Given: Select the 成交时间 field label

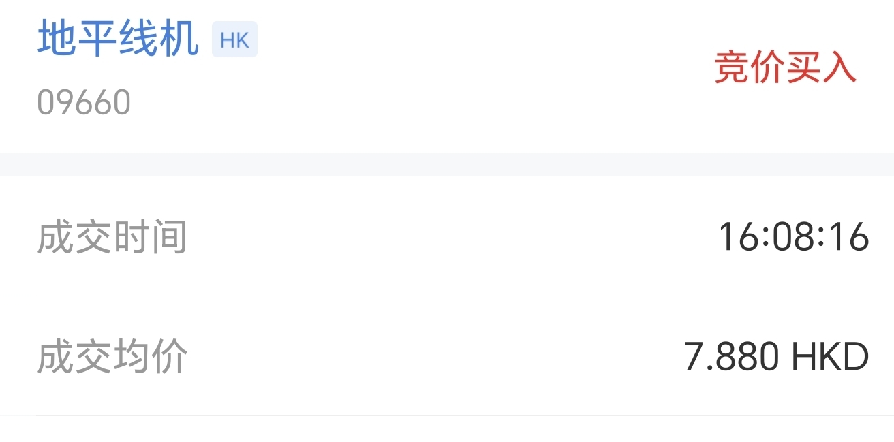Looking at the screenshot, I should point(112,237).
